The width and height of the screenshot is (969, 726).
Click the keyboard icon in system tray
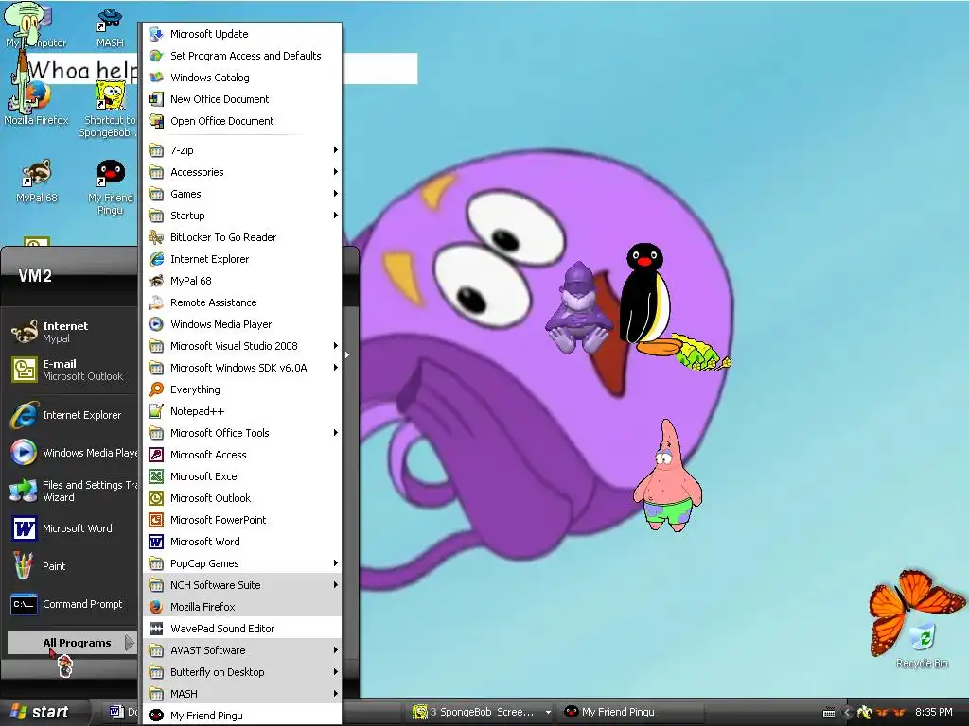tap(829, 713)
